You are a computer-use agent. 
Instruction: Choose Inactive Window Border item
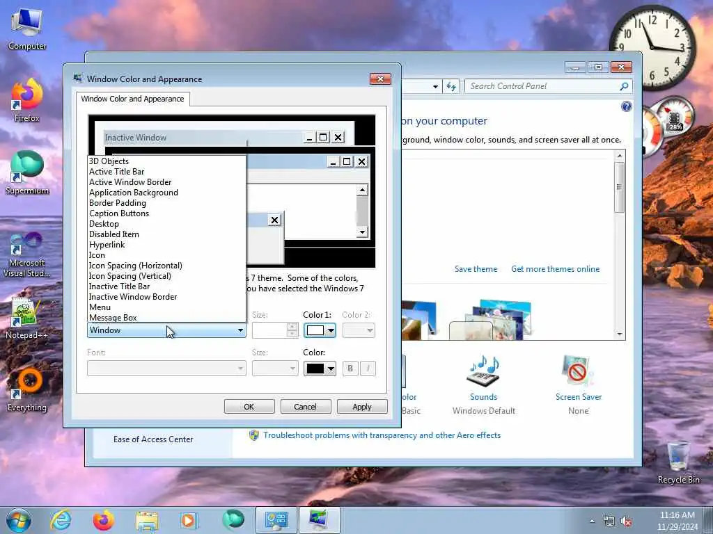coord(166,297)
